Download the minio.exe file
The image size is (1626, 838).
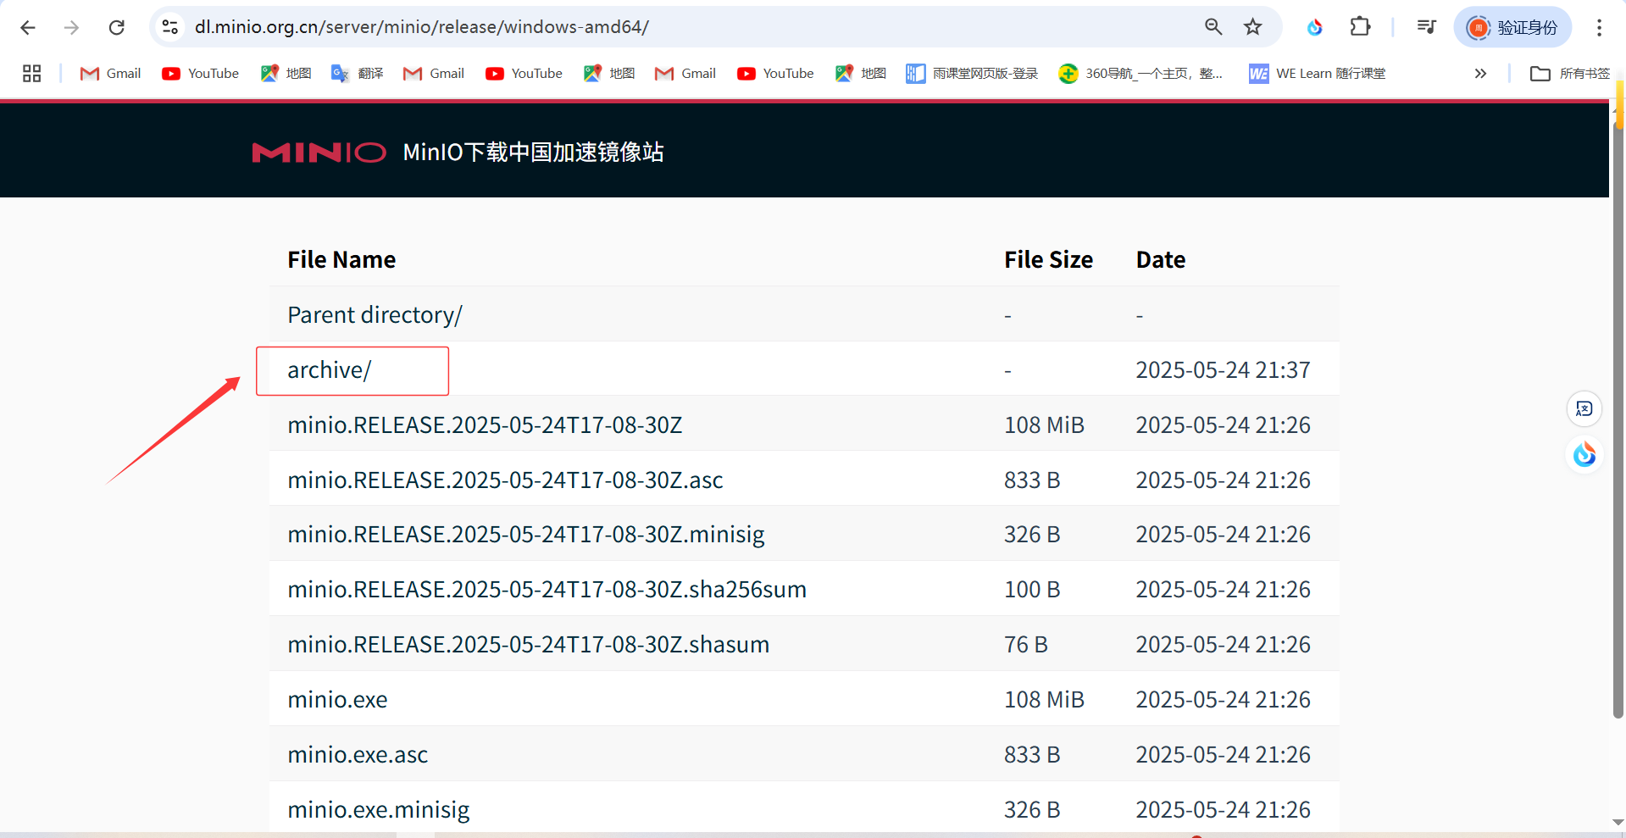pos(337,700)
